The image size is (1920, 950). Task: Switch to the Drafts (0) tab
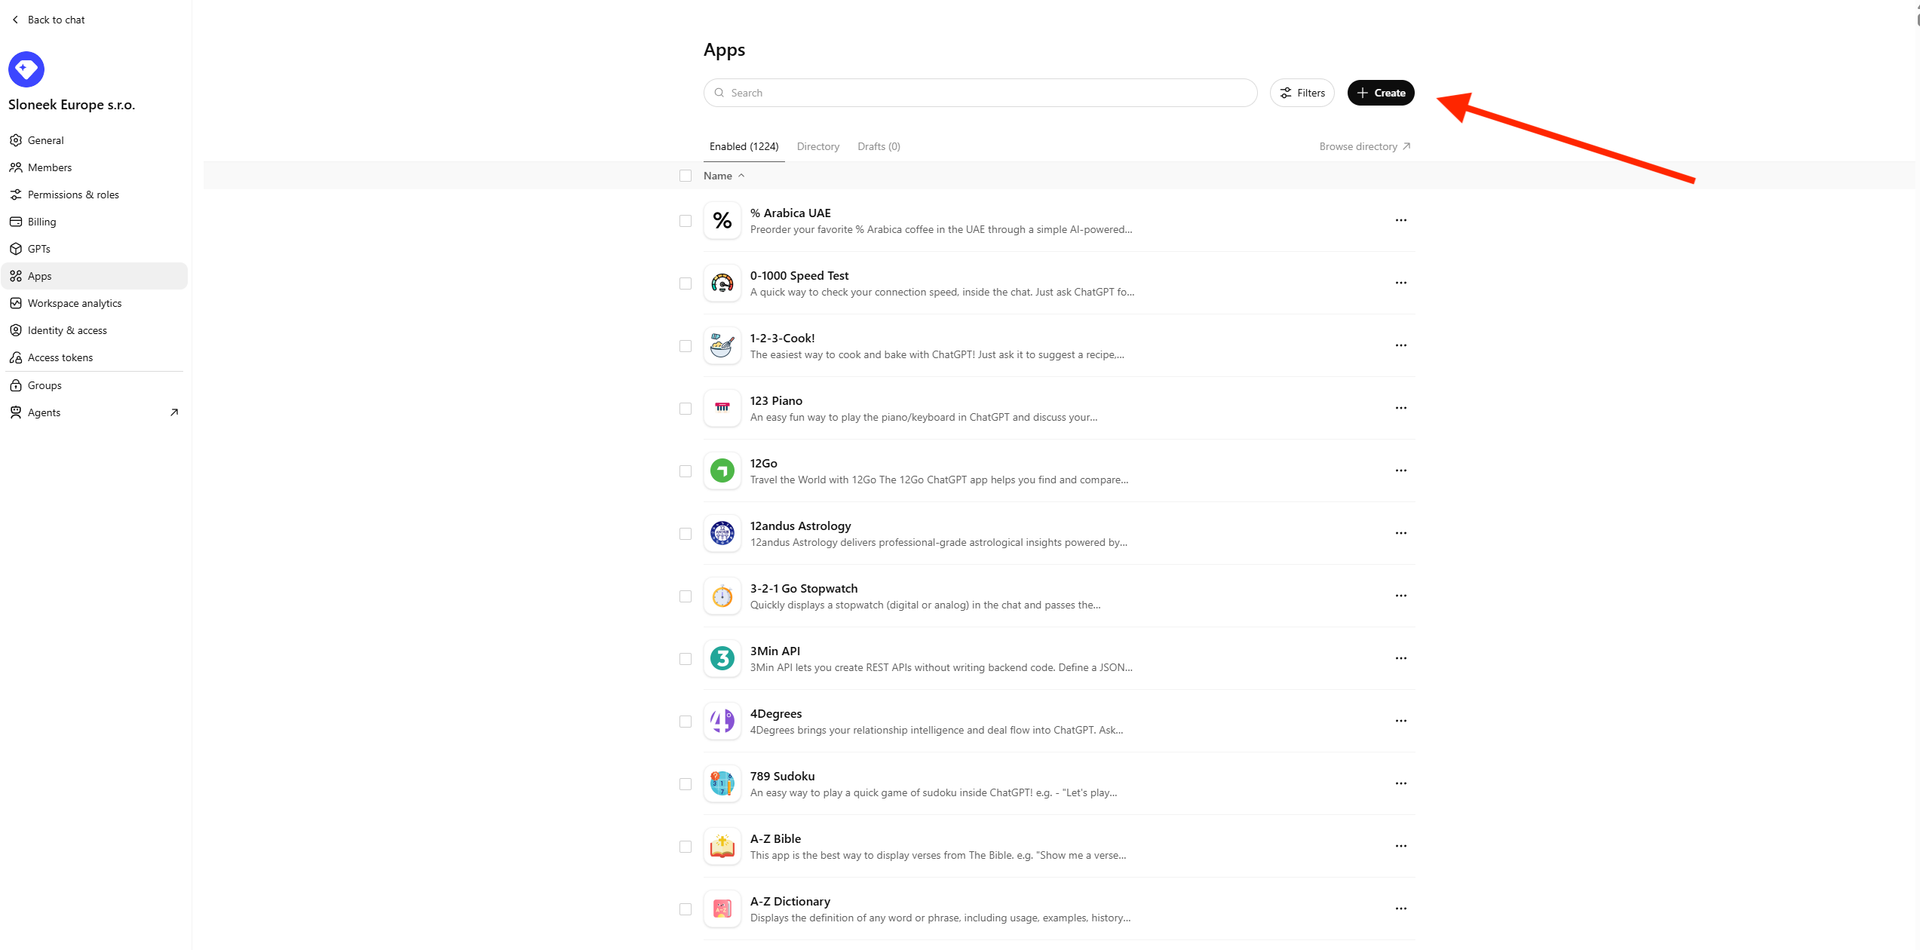coord(879,146)
